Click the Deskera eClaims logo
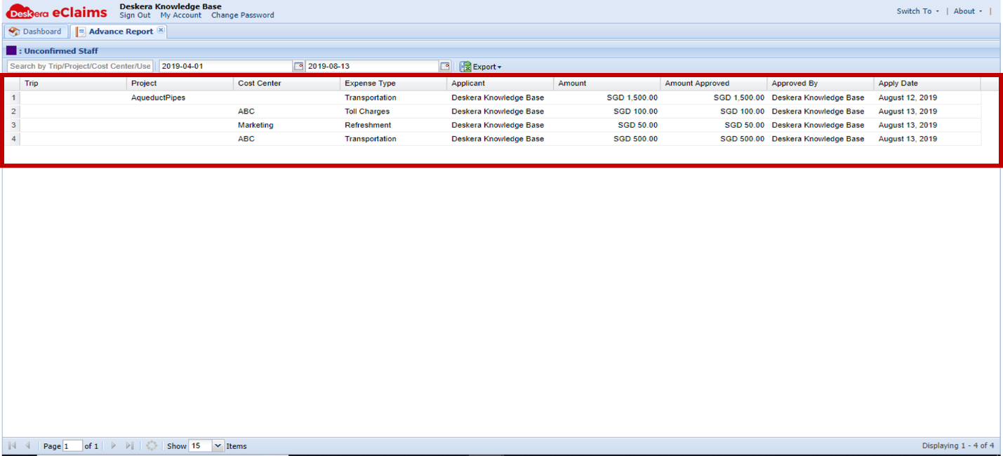Screen dimensions: 1003x456 [x=57, y=12]
